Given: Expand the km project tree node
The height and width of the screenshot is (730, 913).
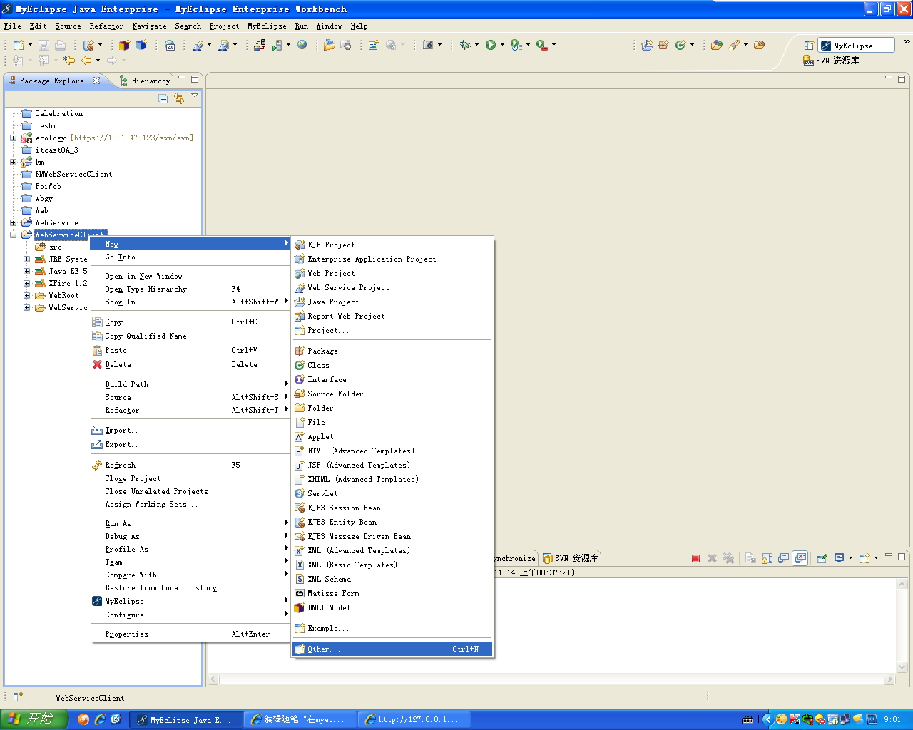Looking at the screenshot, I should pos(14,163).
